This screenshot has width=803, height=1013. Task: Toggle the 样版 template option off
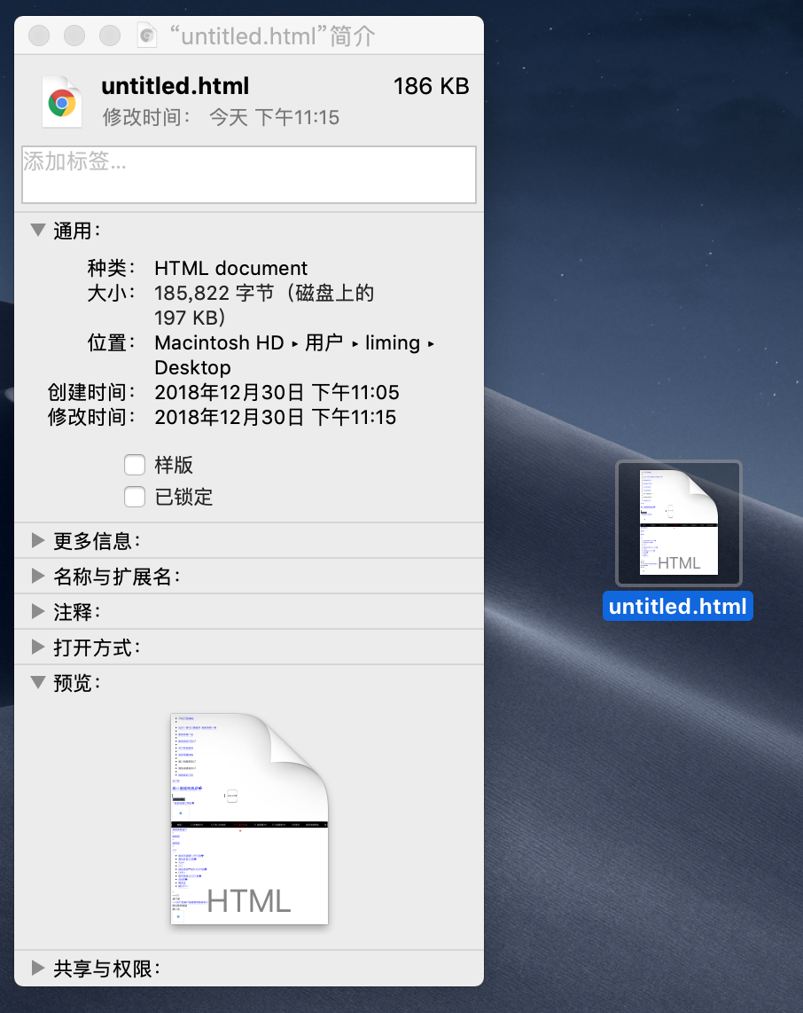(x=135, y=464)
